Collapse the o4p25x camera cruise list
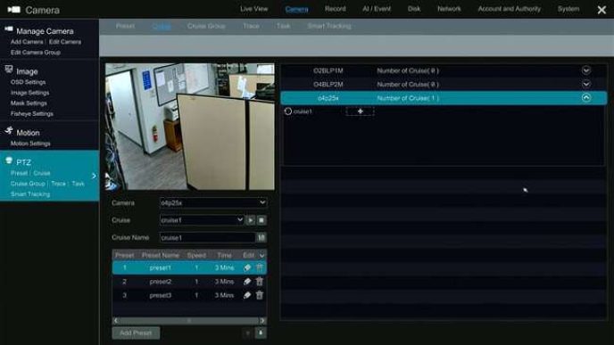Image resolution: width=614 pixels, height=345 pixels. (x=585, y=98)
